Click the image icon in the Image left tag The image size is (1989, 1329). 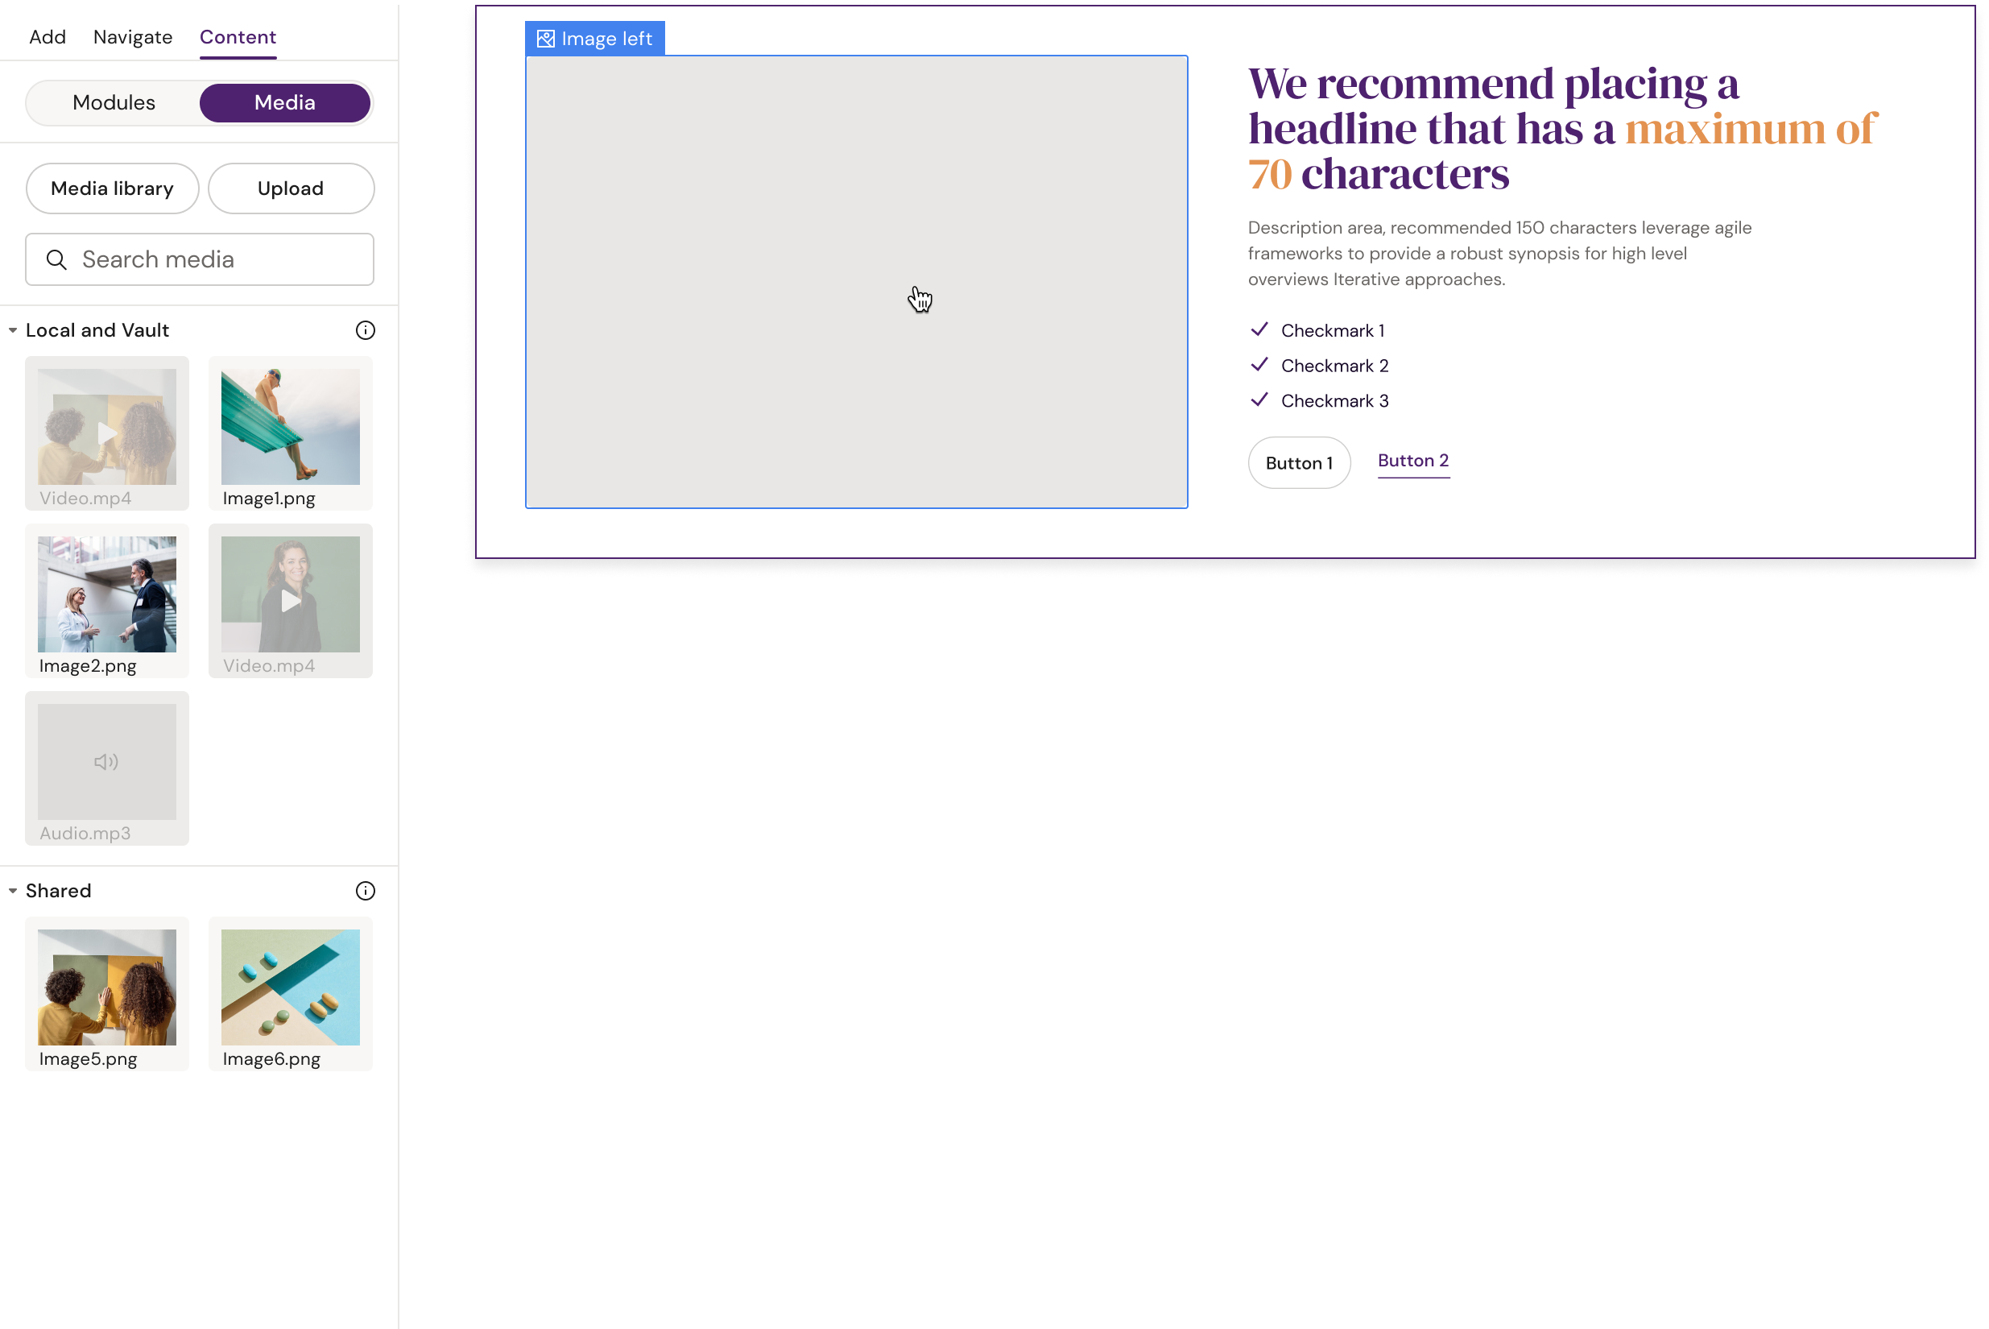[x=546, y=38]
